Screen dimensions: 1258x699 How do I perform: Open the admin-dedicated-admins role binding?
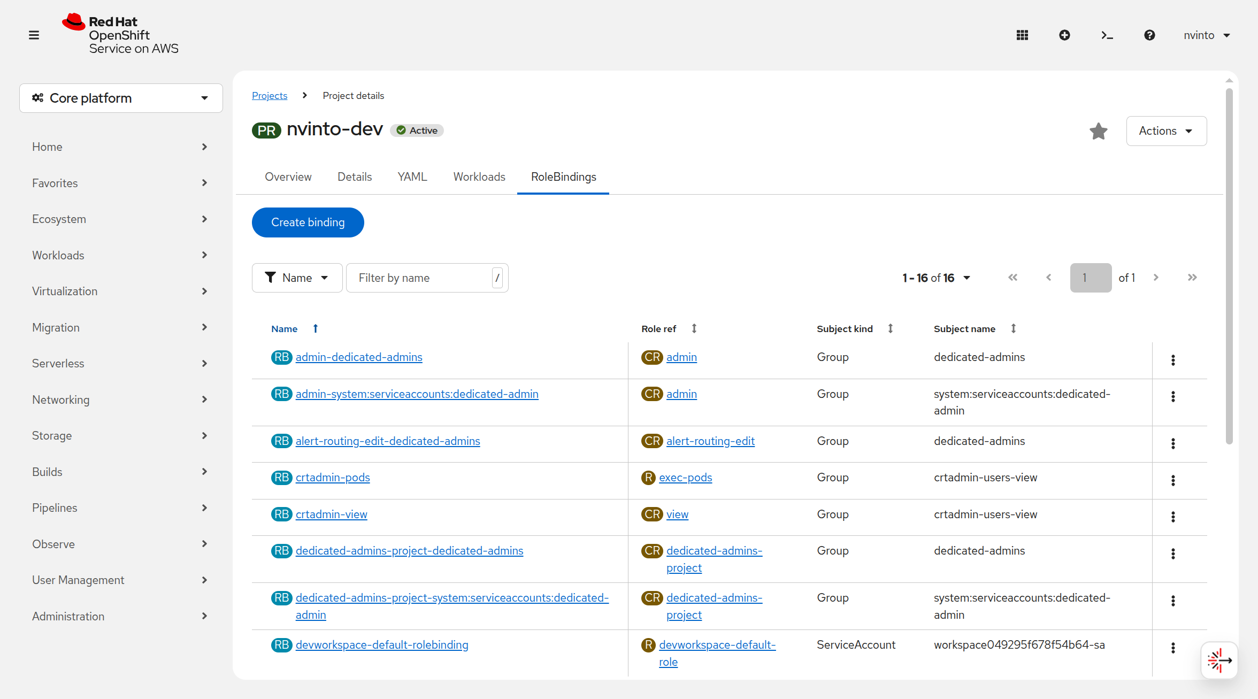tap(359, 357)
